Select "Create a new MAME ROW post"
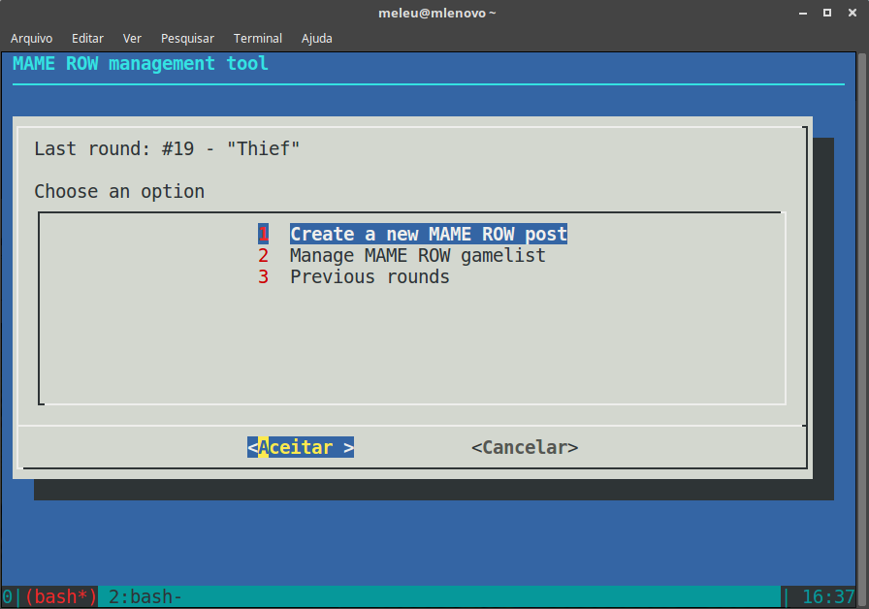Viewport: 869px width, 609px height. pyautogui.click(x=428, y=235)
